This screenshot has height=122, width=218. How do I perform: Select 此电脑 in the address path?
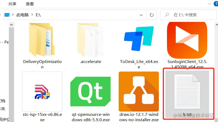coord(22,15)
